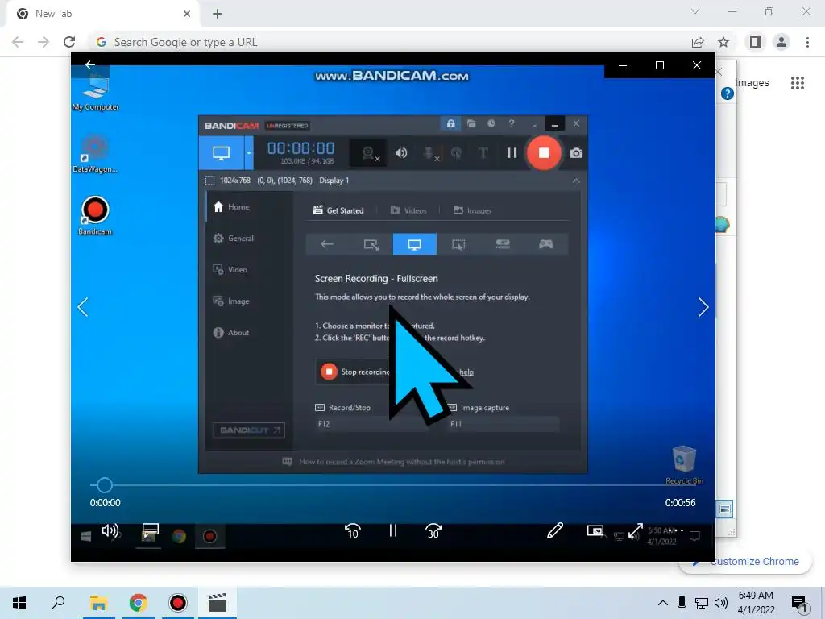Viewport: 825px width, 619px height.
Task: Open the Google apps grid
Action: pos(797,83)
